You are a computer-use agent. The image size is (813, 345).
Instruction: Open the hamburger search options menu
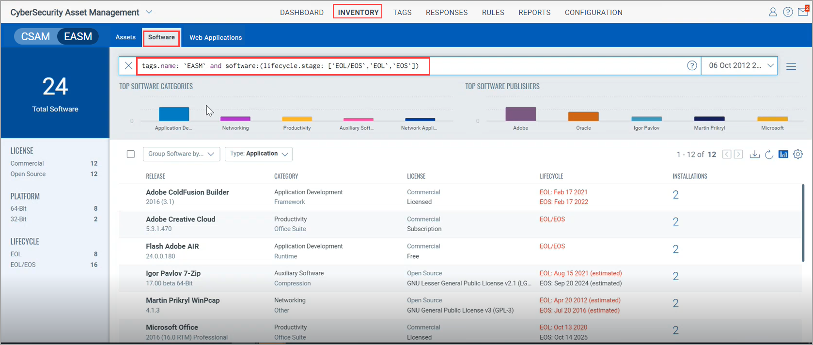(x=791, y=66)
